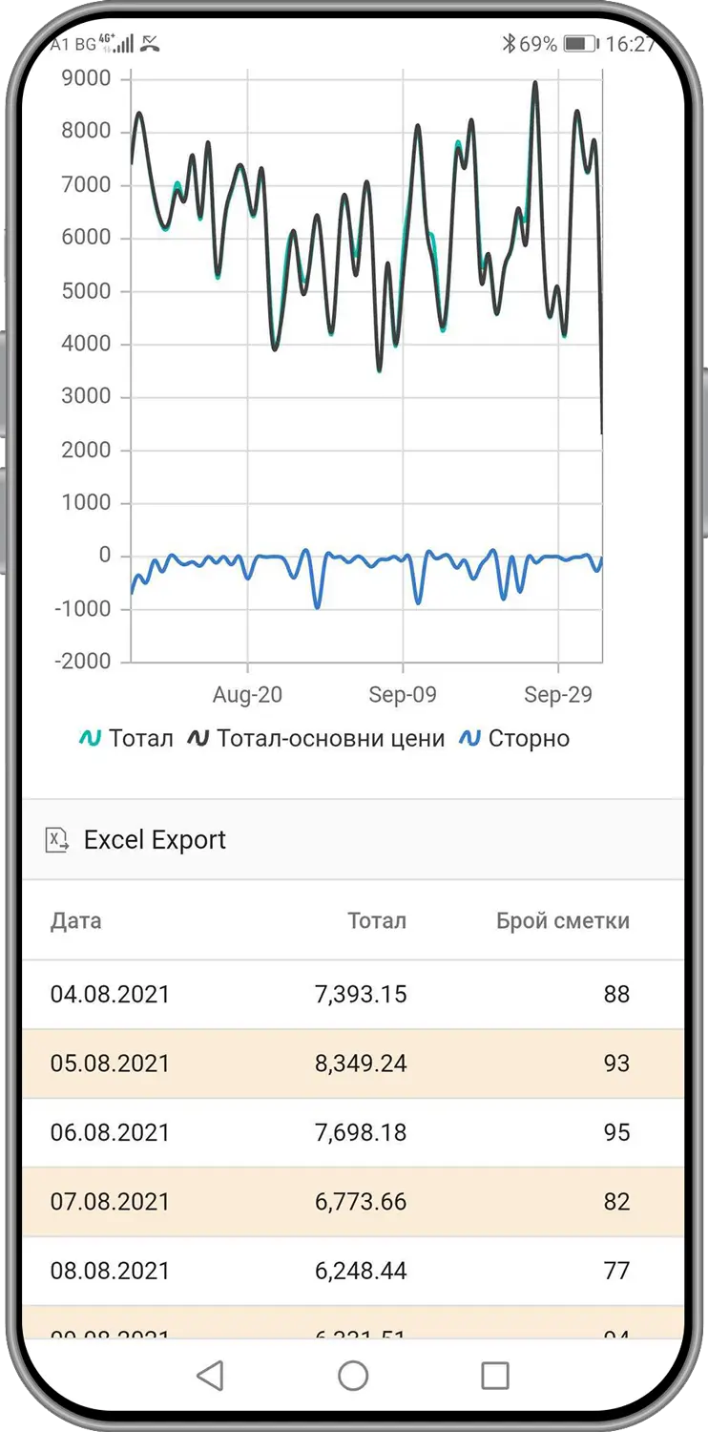Click the blue Сторно legend icon
The width and height of the screenshot is (708, 1432).
[x=469, y=738]
